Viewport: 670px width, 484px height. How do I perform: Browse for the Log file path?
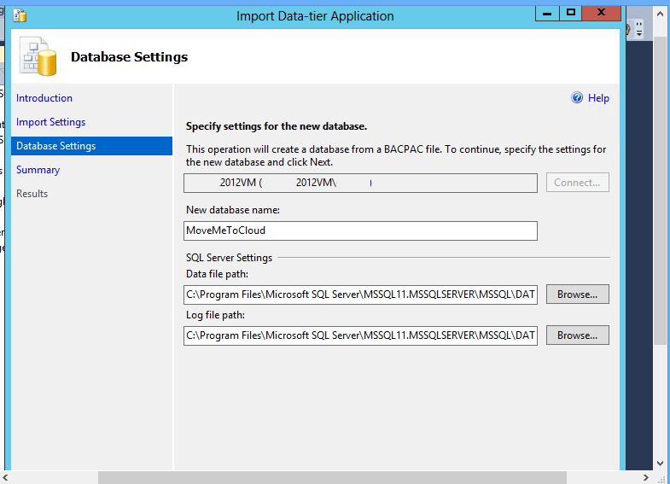[577, 335]
